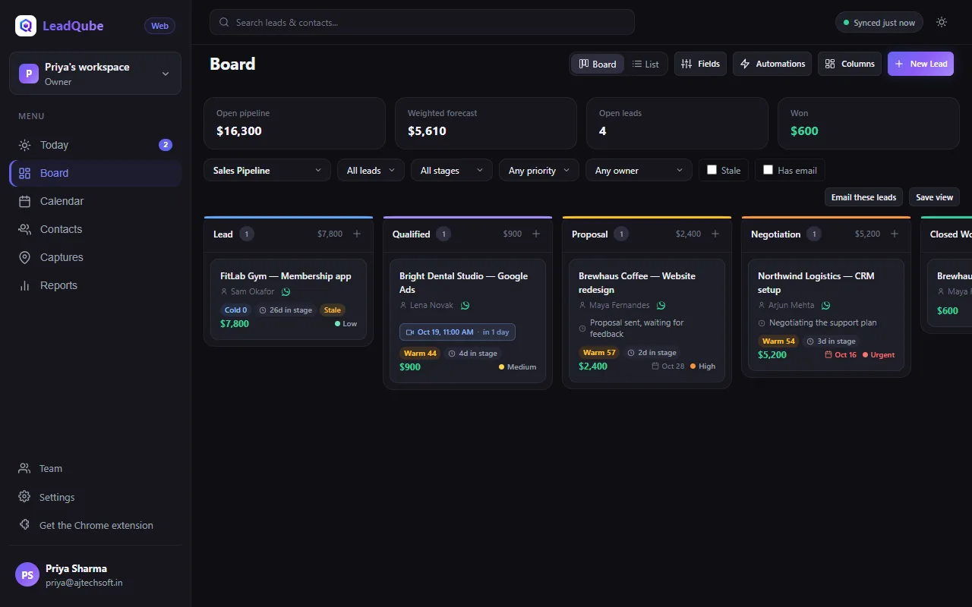Add a lead using Proposal column plus
Viewport: 972px width, 607px height.
point(715,234)
